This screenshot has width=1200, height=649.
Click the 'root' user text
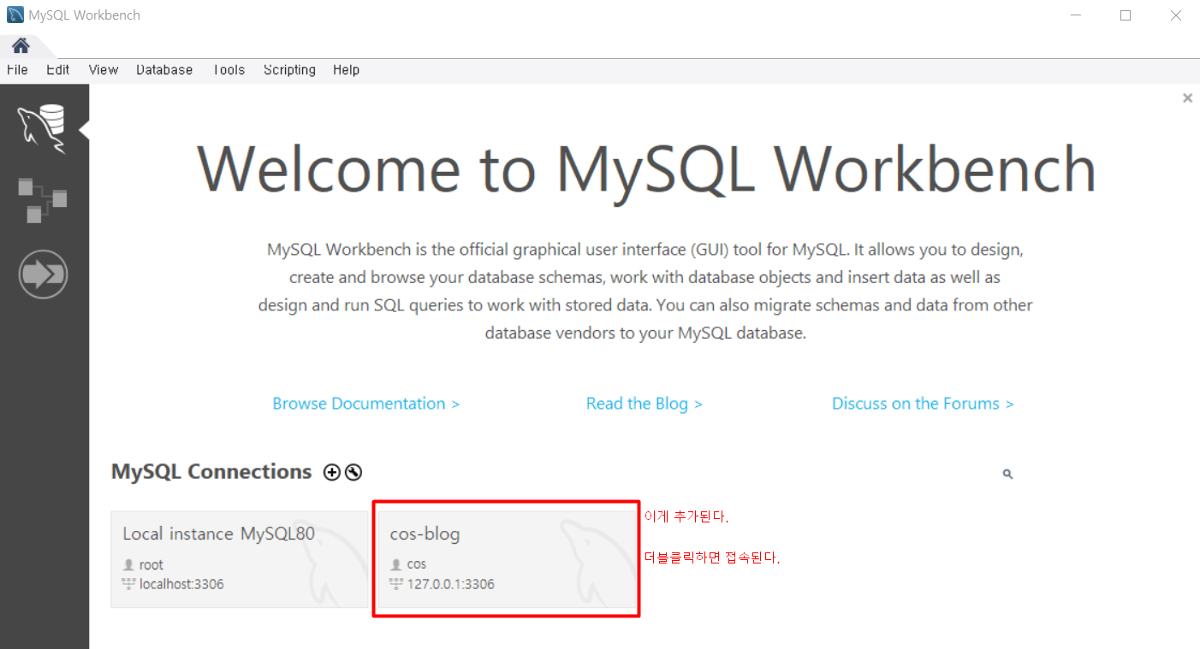[151, 565]
